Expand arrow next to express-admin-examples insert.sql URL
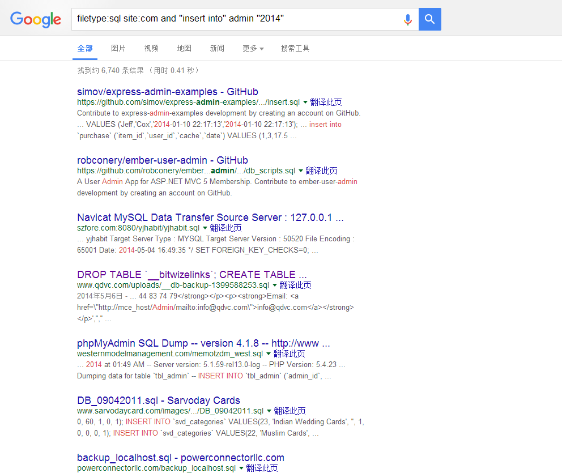The width and height of the screenshot is (562, 473). point(305,103)
